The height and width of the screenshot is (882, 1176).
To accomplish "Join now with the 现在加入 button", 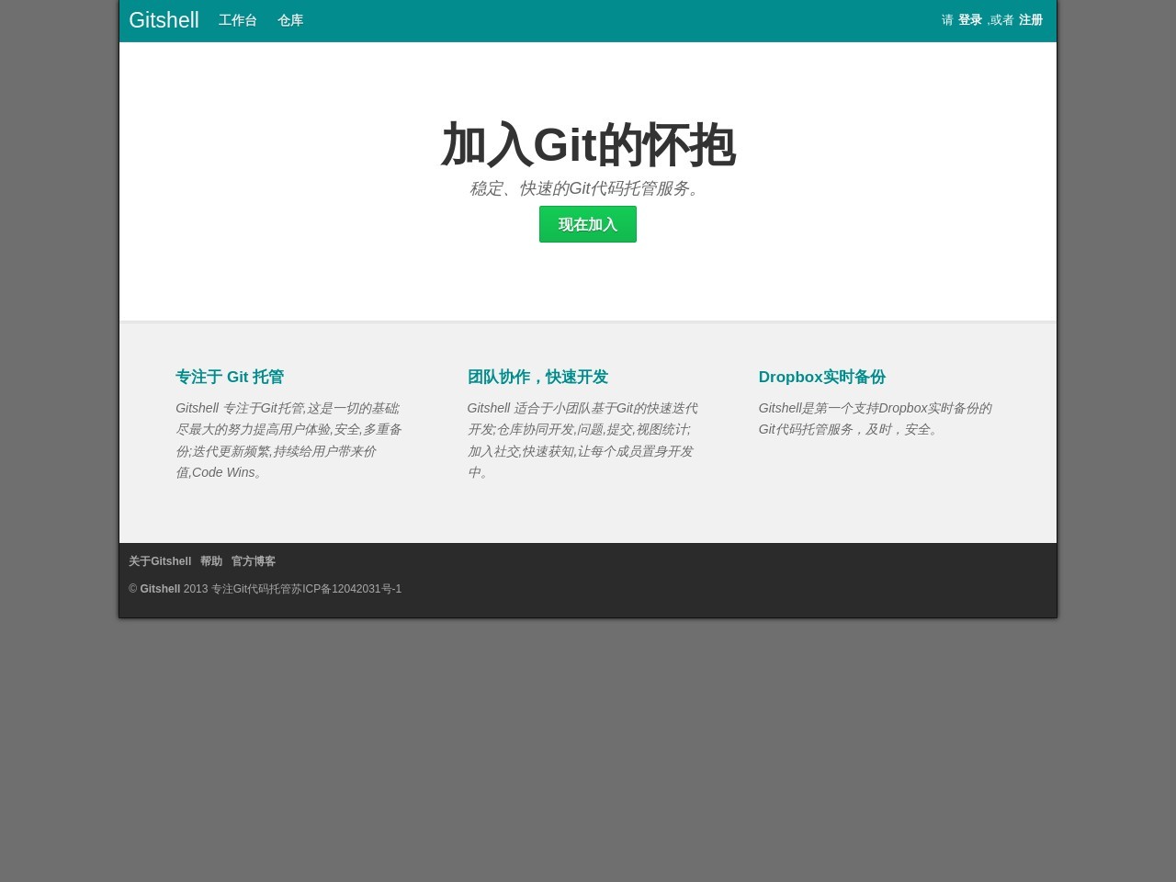I will pos(587,224).
